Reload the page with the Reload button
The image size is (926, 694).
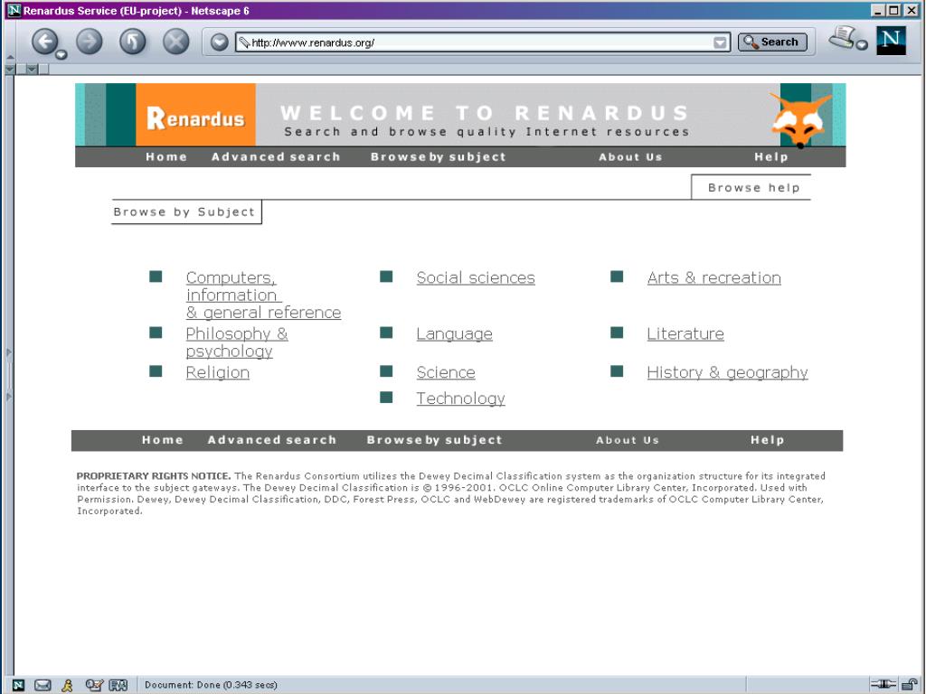pos(132,42)
